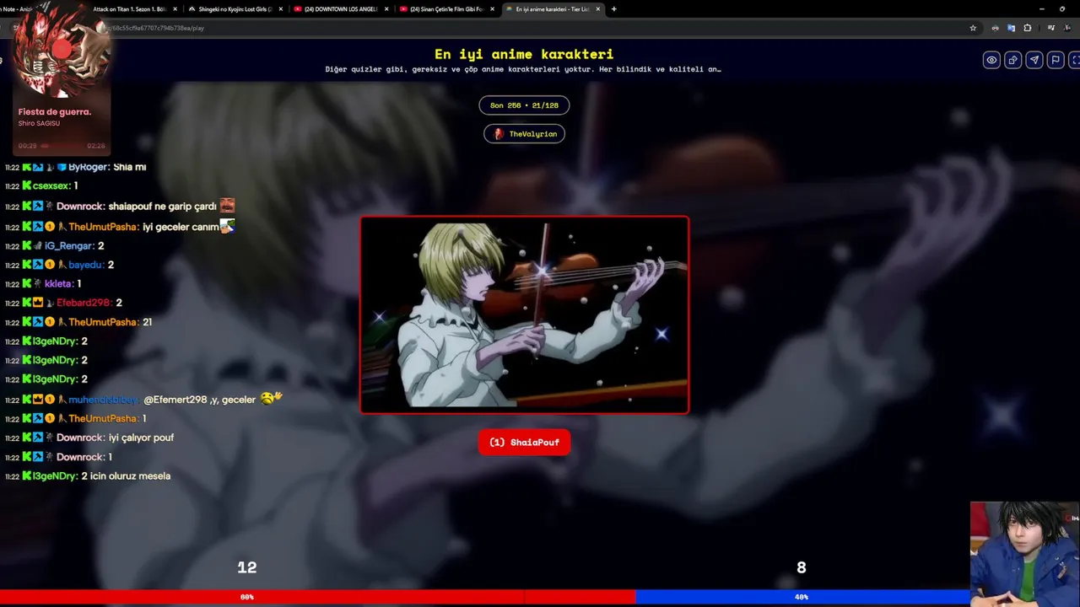The width and height of the screenshot is (1080, 607).
Task: Click the iG_Rengar chat username
Action: coord(69,246)
